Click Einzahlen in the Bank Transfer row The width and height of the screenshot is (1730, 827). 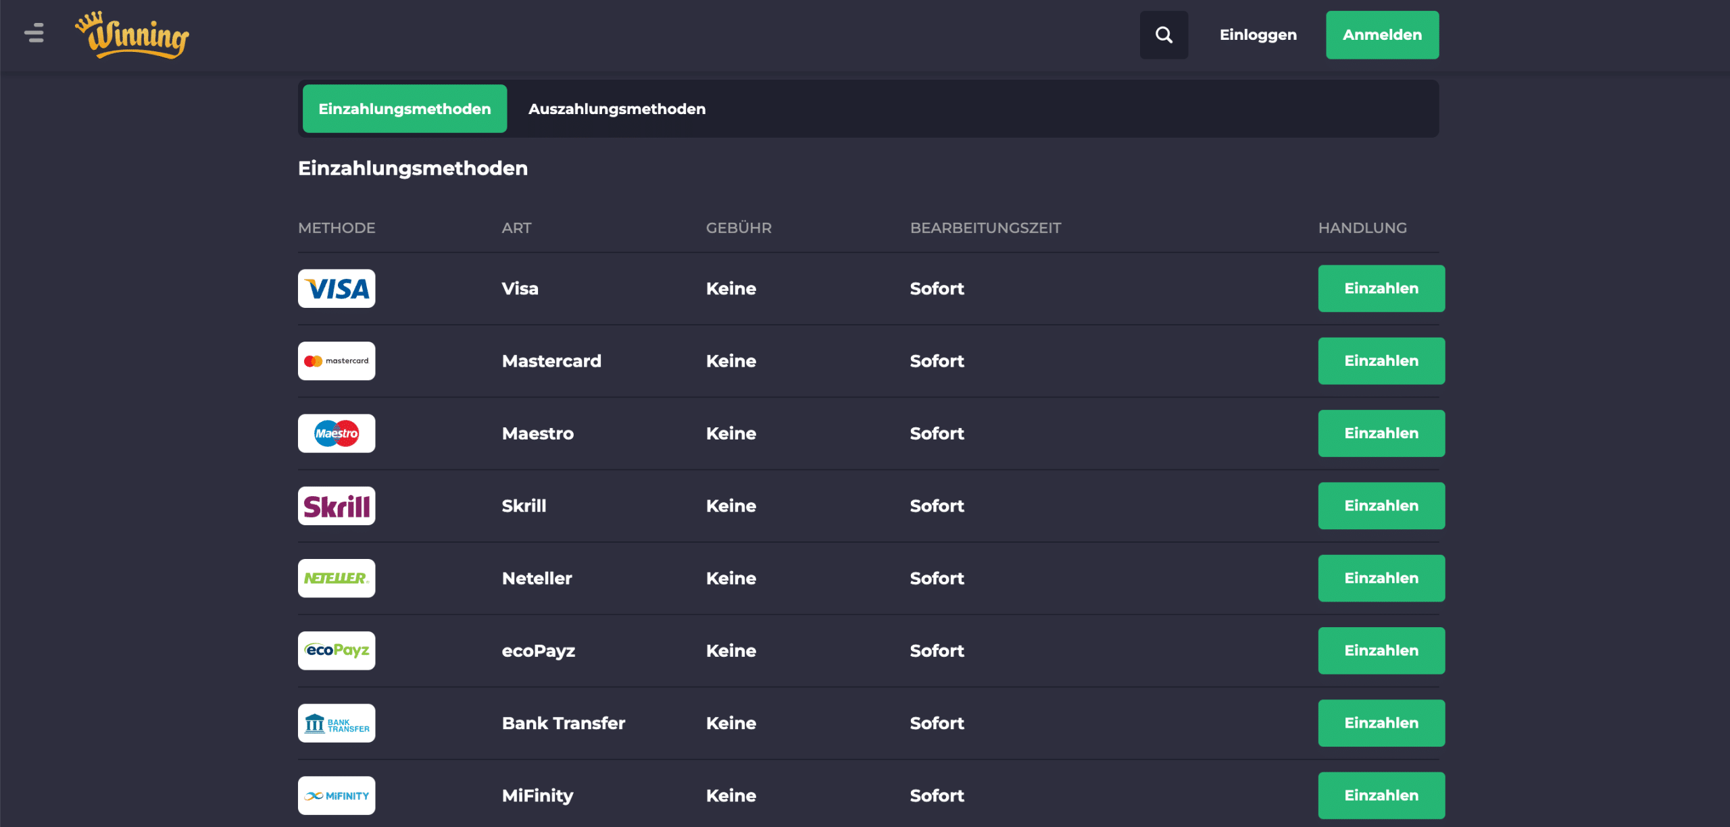1381,723
